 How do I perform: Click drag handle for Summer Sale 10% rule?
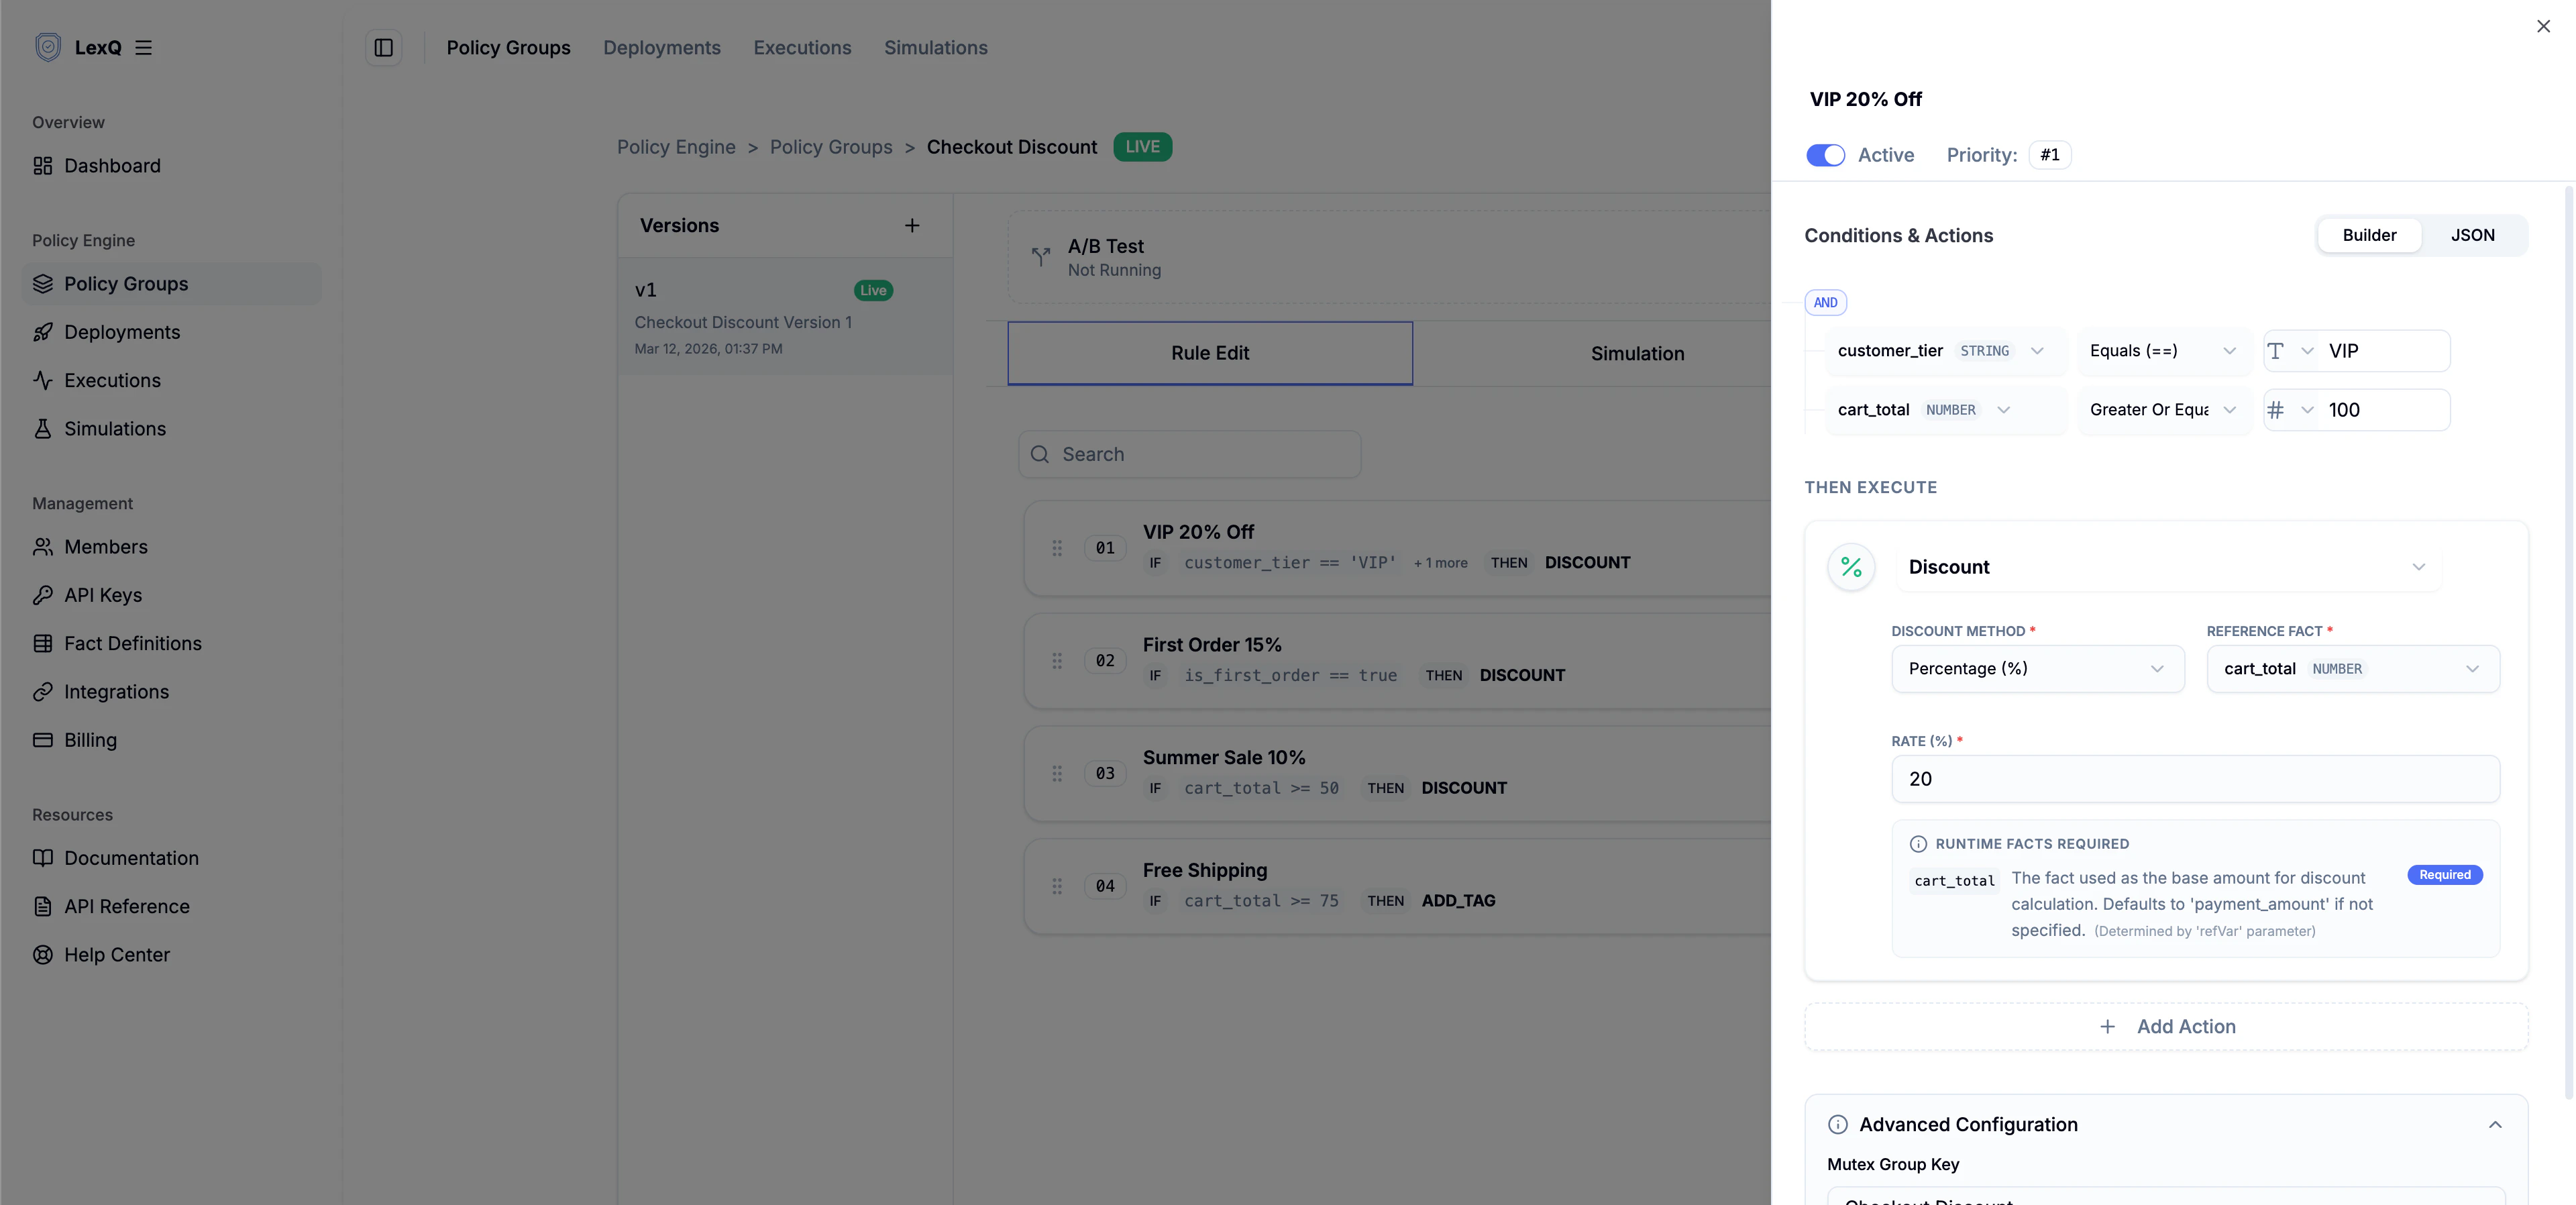pos(1056,773)
